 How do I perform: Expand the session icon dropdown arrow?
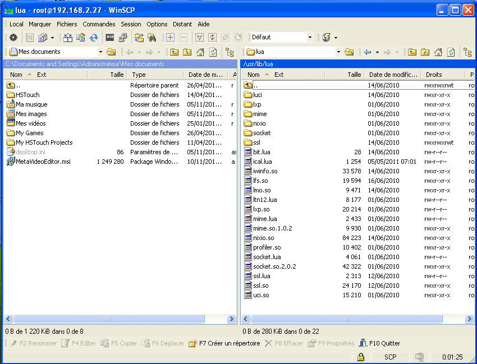[x=336, y=38]
